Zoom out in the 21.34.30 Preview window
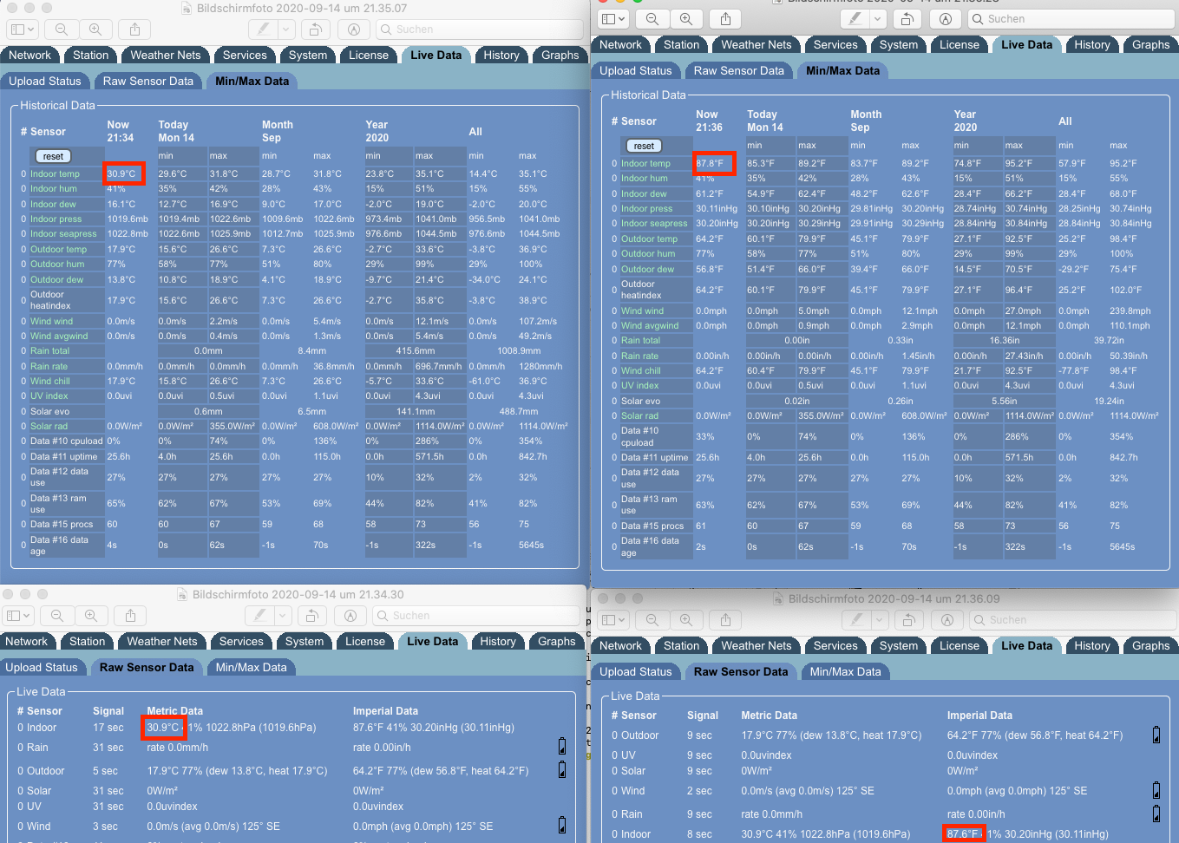The width and height of the screenshot is (1179, 843). (57, 615)
